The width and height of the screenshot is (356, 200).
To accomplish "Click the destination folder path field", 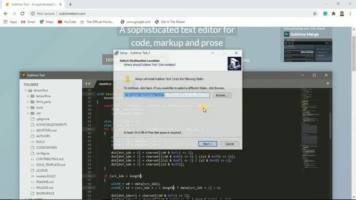I will pos(167,95).
